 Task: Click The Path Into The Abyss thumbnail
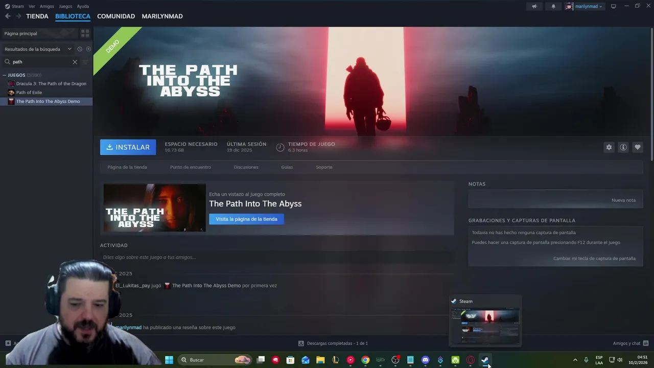point(154,208)
